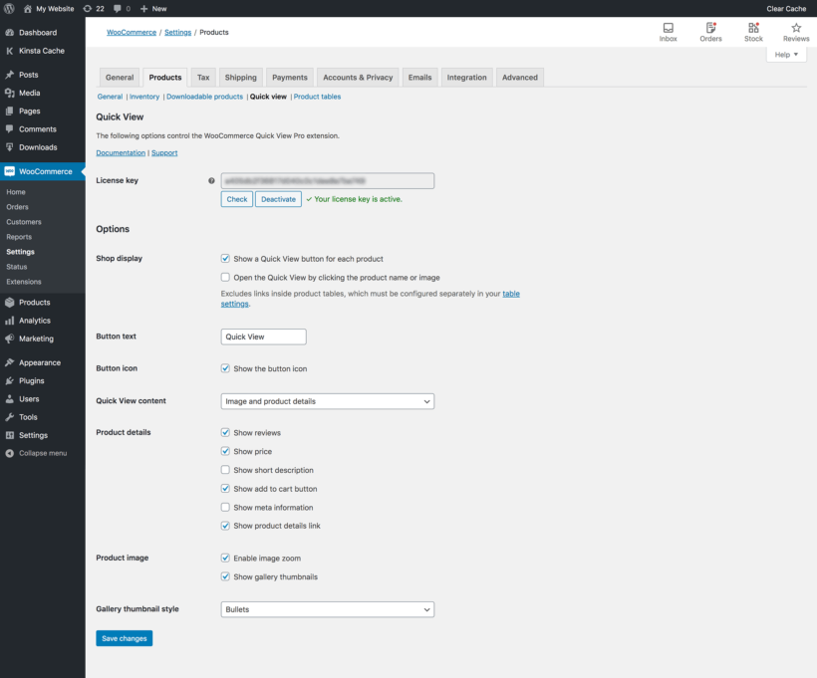817x678 pixels.
Task: Open the Documentation link
Action: [121, 152]
